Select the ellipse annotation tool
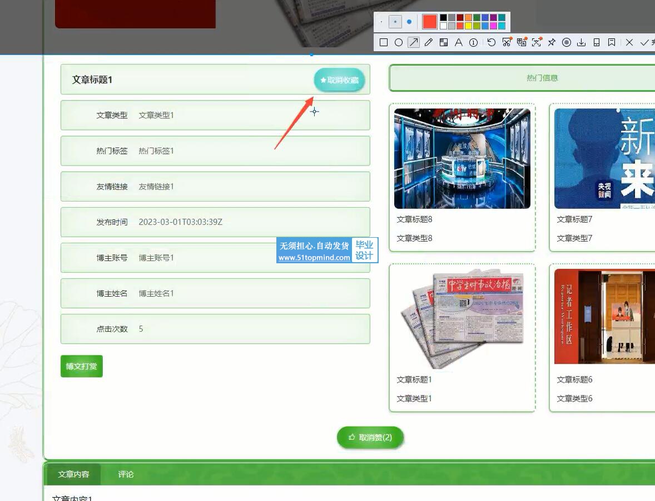Screen dimensions: 655x501 pyautogui.click(x=399, y=43)
